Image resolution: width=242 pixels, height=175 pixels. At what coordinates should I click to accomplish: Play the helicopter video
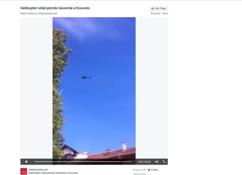point(26,162)
